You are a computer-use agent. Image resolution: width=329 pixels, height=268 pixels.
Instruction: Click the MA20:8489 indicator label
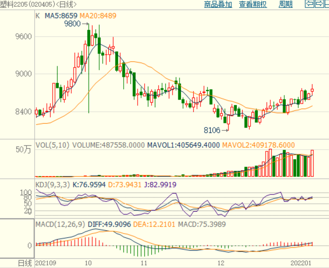(98, 16)
